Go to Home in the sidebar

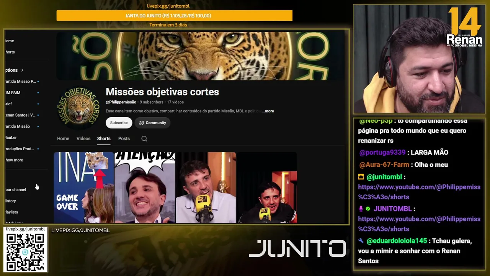tap(10, 41)
